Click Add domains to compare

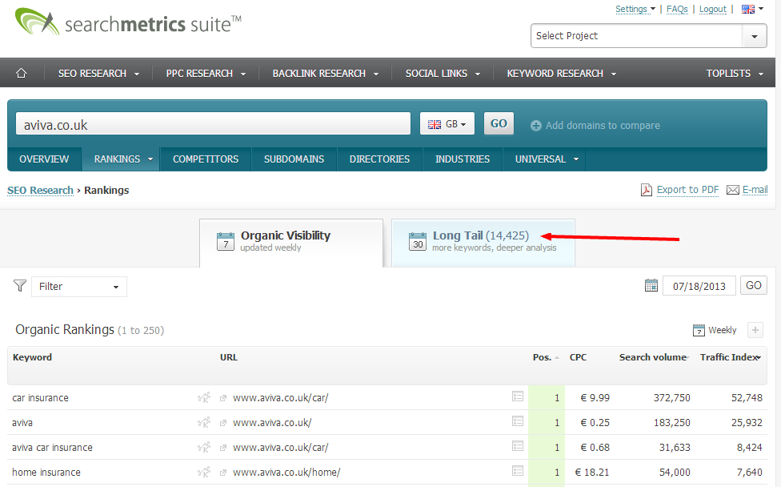tap(595, 126)
